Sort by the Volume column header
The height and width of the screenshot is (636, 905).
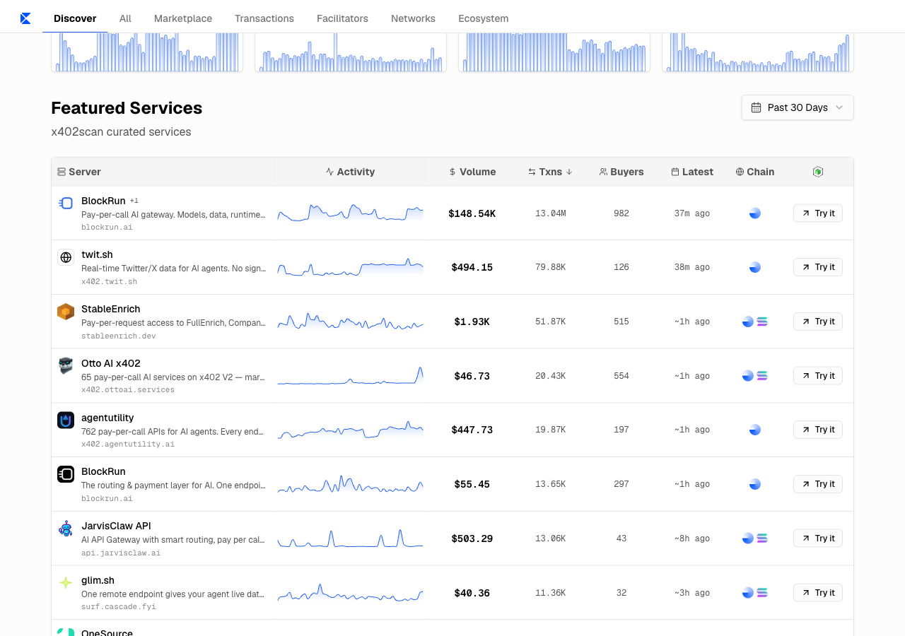(472, 172)
